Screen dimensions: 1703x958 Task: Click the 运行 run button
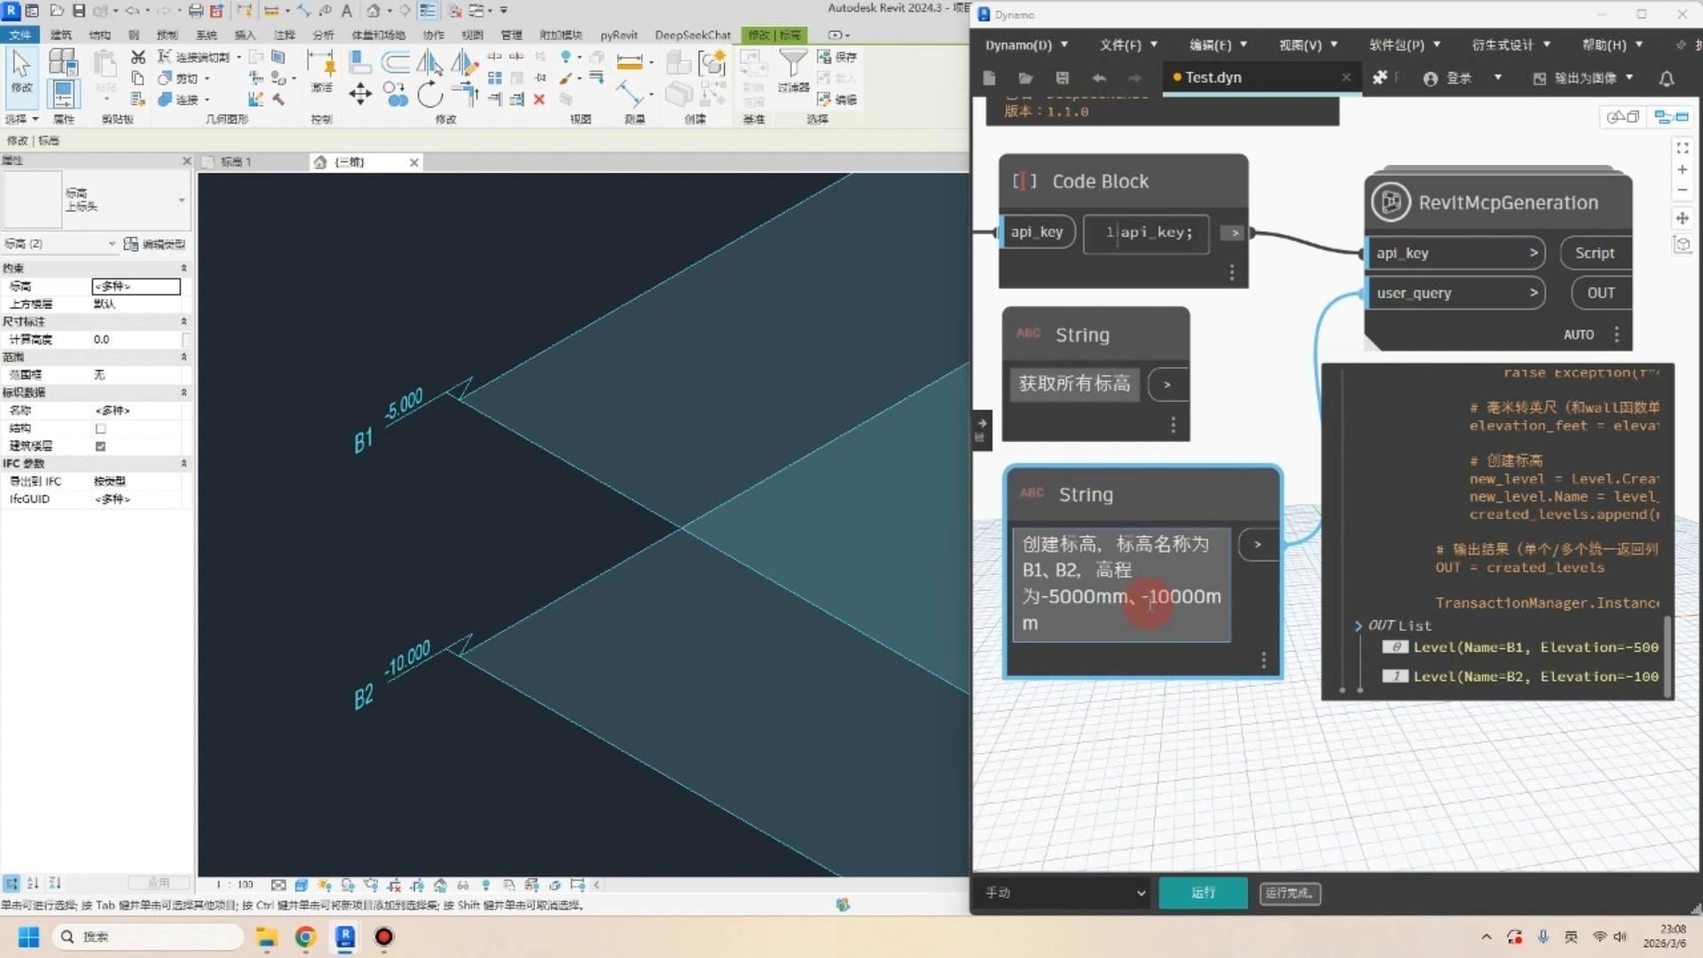pos(1203,892)
